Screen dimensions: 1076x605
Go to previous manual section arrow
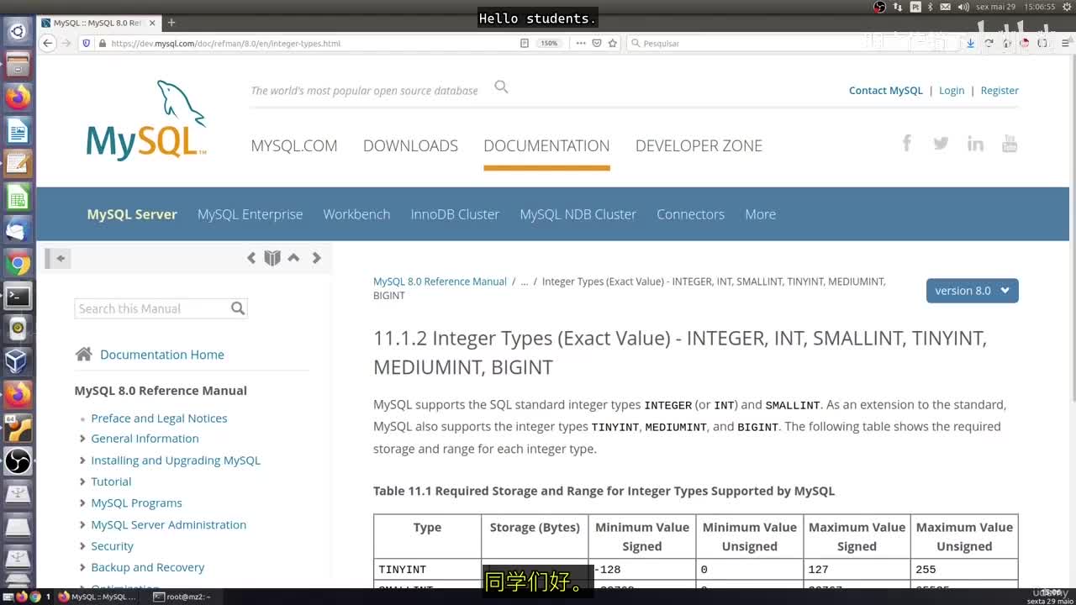(x=251, y=258)
